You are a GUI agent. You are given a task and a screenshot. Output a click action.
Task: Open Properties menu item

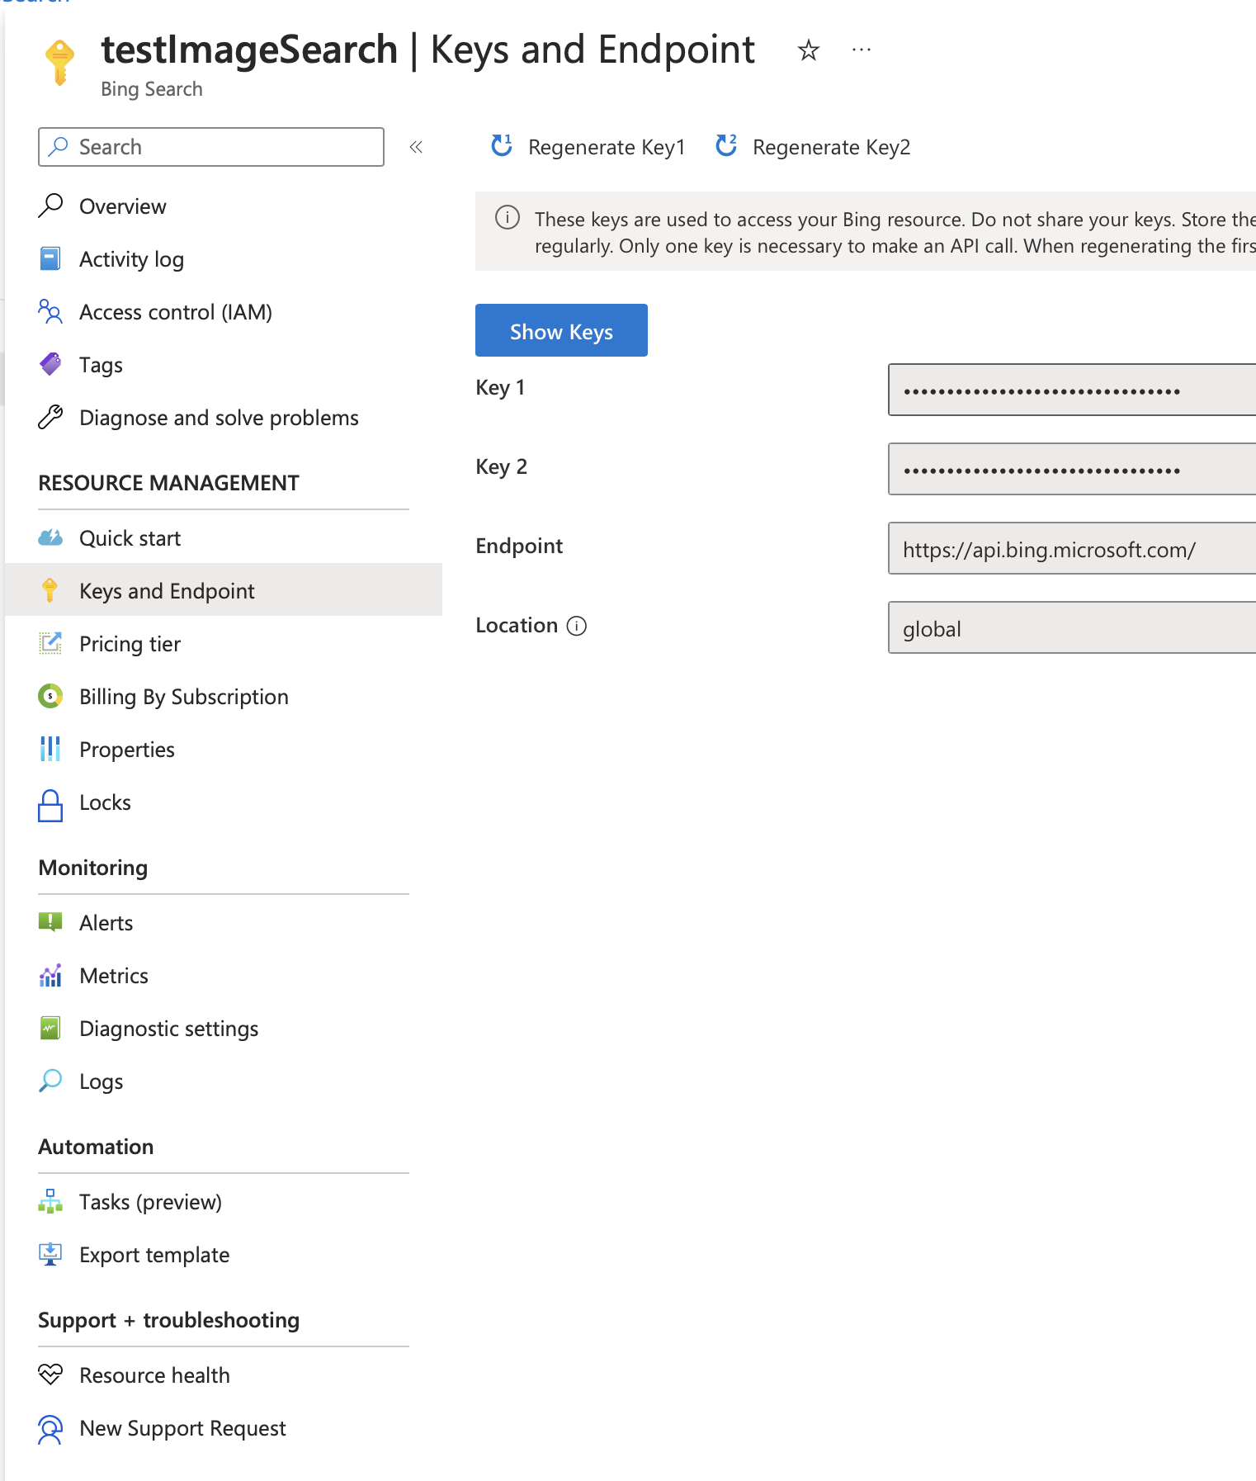pos(127,750)
